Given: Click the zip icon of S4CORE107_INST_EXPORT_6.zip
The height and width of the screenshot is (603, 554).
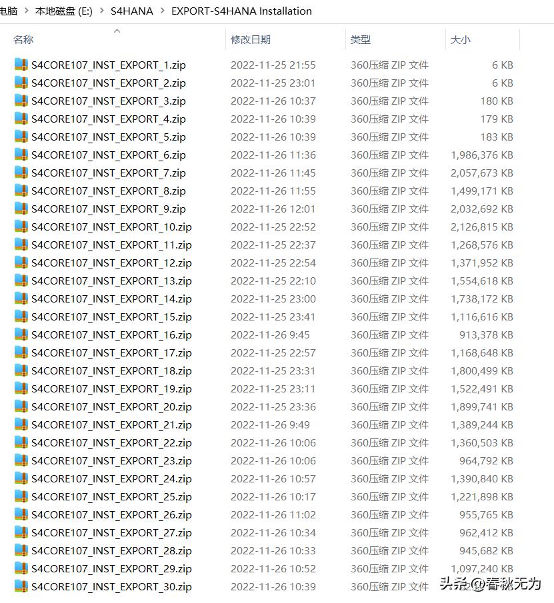Looking at the screenshot, I should pos(21,155).
